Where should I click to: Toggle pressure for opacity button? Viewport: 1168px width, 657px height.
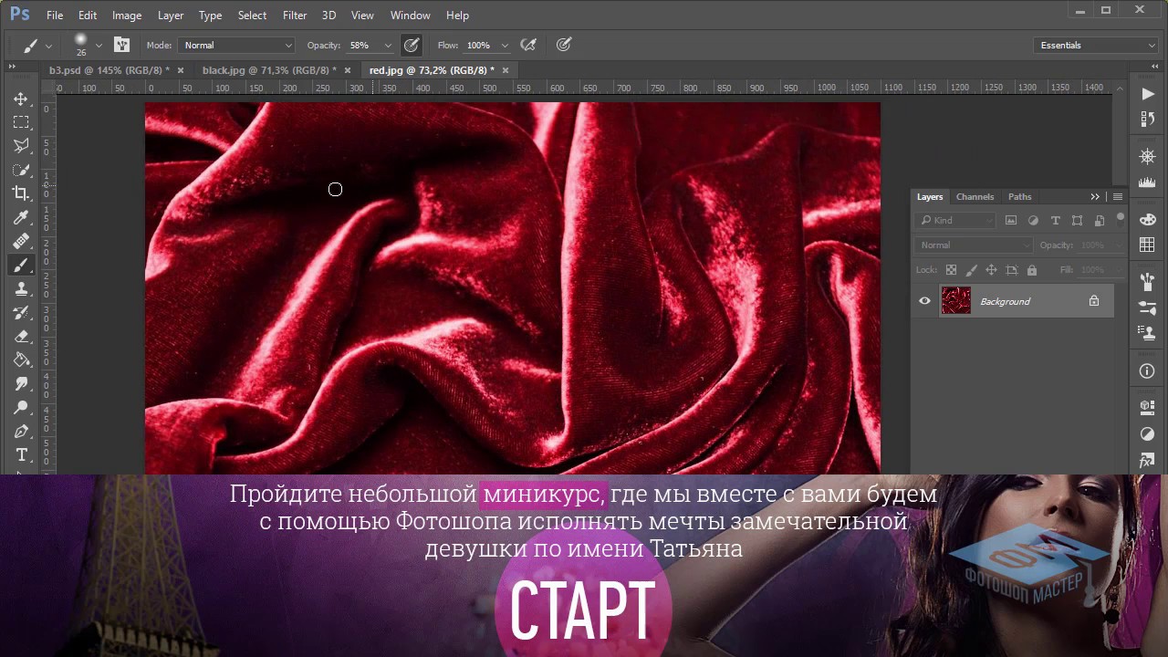click(x=412, y=45)
